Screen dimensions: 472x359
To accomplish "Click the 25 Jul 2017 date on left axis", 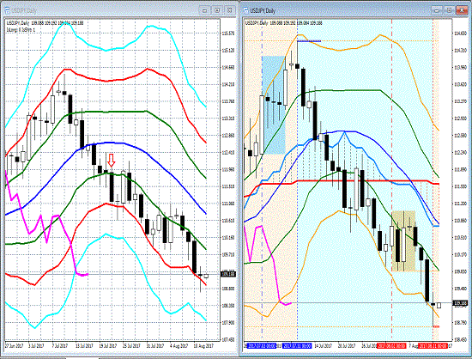I will [131, 346].
